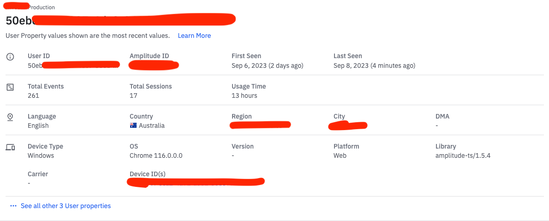Select the Windows device type value
This screenshot has width=549, height=221.
click(41, 155)
